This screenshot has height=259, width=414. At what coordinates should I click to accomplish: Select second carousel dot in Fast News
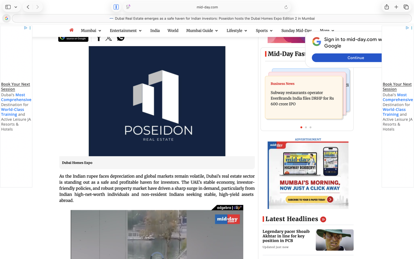click(x=306, y=127)
